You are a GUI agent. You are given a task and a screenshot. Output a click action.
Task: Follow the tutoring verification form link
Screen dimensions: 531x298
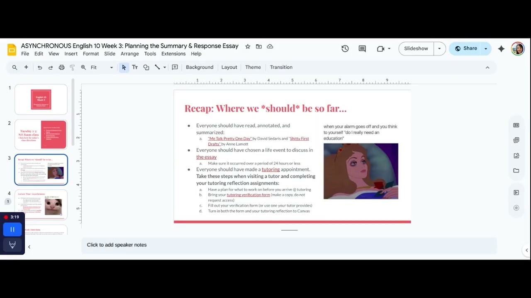[x=248, y=195]
